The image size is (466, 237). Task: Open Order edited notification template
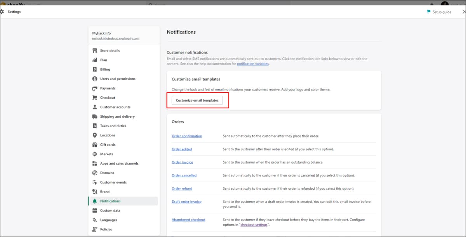[182, 149]
